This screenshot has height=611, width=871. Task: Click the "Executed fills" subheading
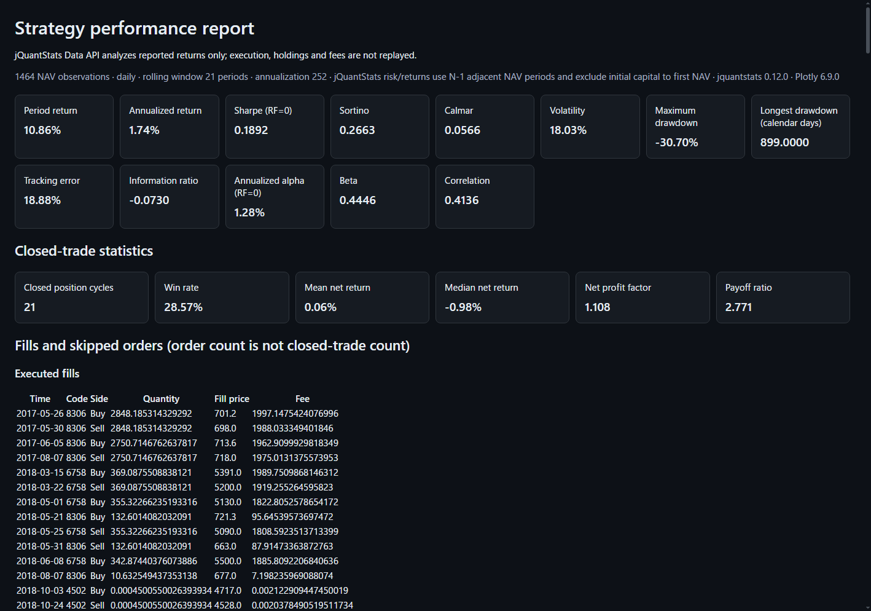click(x=47, y=374)
